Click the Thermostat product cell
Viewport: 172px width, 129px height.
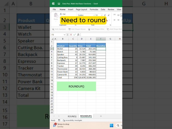(63, 69)
